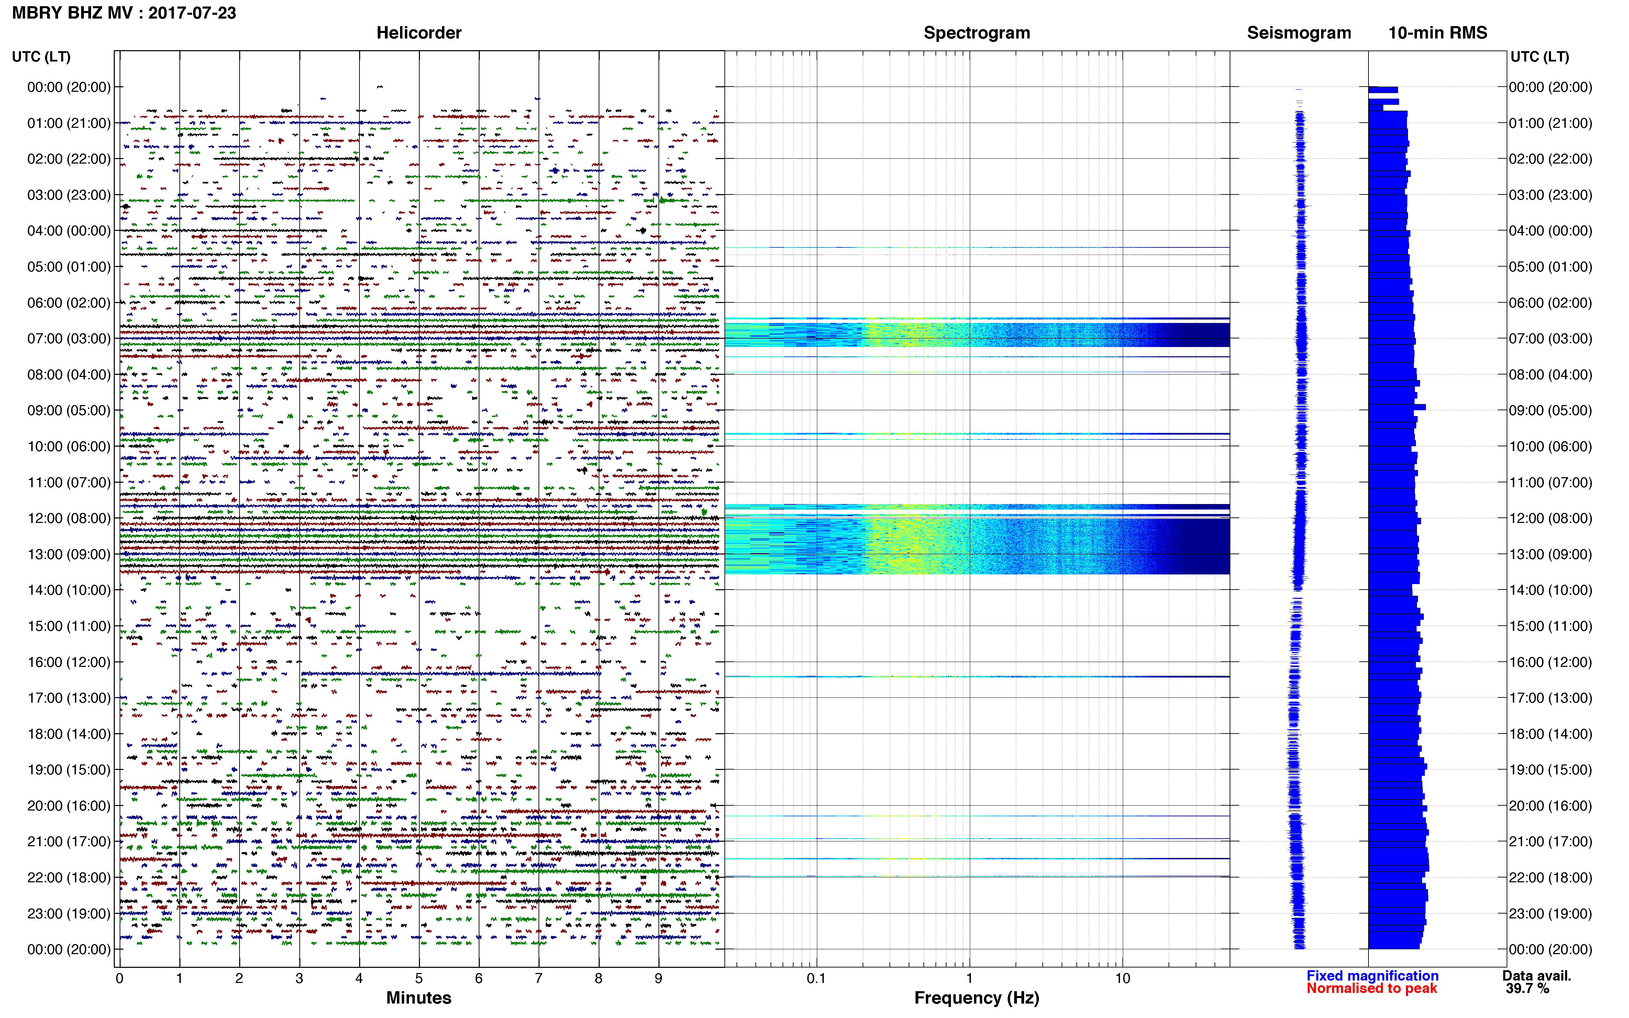Click the 'Normalised to peak' red legend text
Image resolution: width=1629 pixels, height=1018 pixels.
pyautogui.click(x=1371, y=988)
